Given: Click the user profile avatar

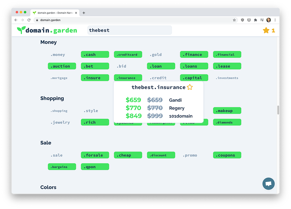Looking at the screenshot, I should tap(268, 20).
